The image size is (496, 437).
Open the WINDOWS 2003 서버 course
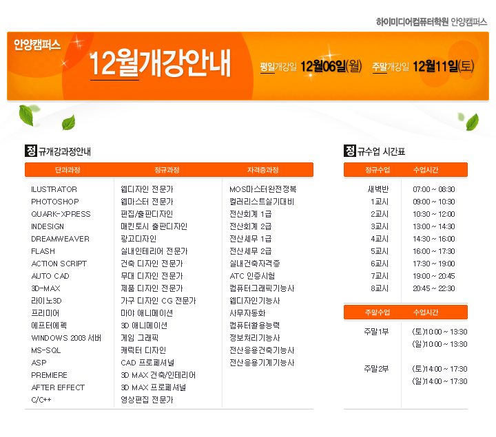pyautogui.click(x=66, y=338)
